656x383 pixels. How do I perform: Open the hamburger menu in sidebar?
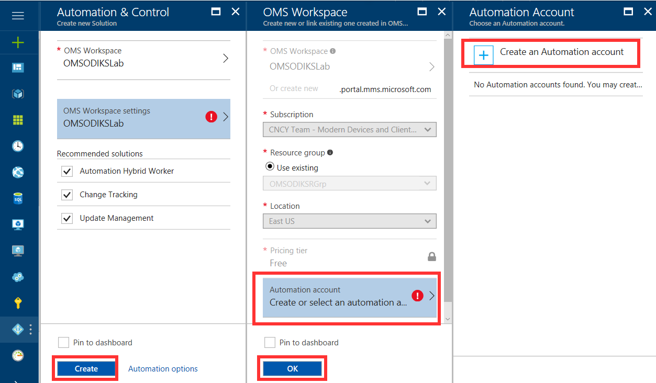[x=18, y=16]
